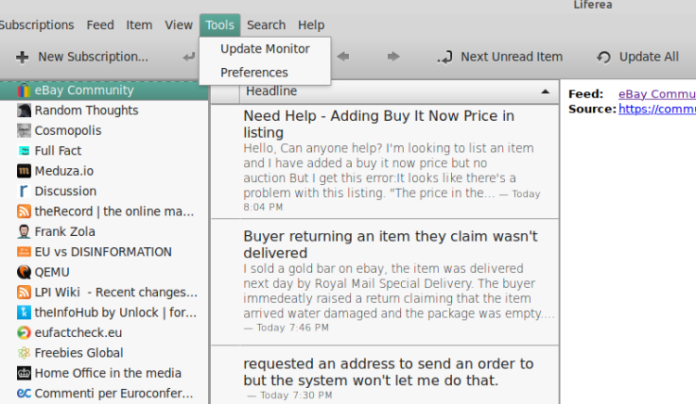
Task: Click the eufactcheck.eu feed icon
Action: click(25, 332)
